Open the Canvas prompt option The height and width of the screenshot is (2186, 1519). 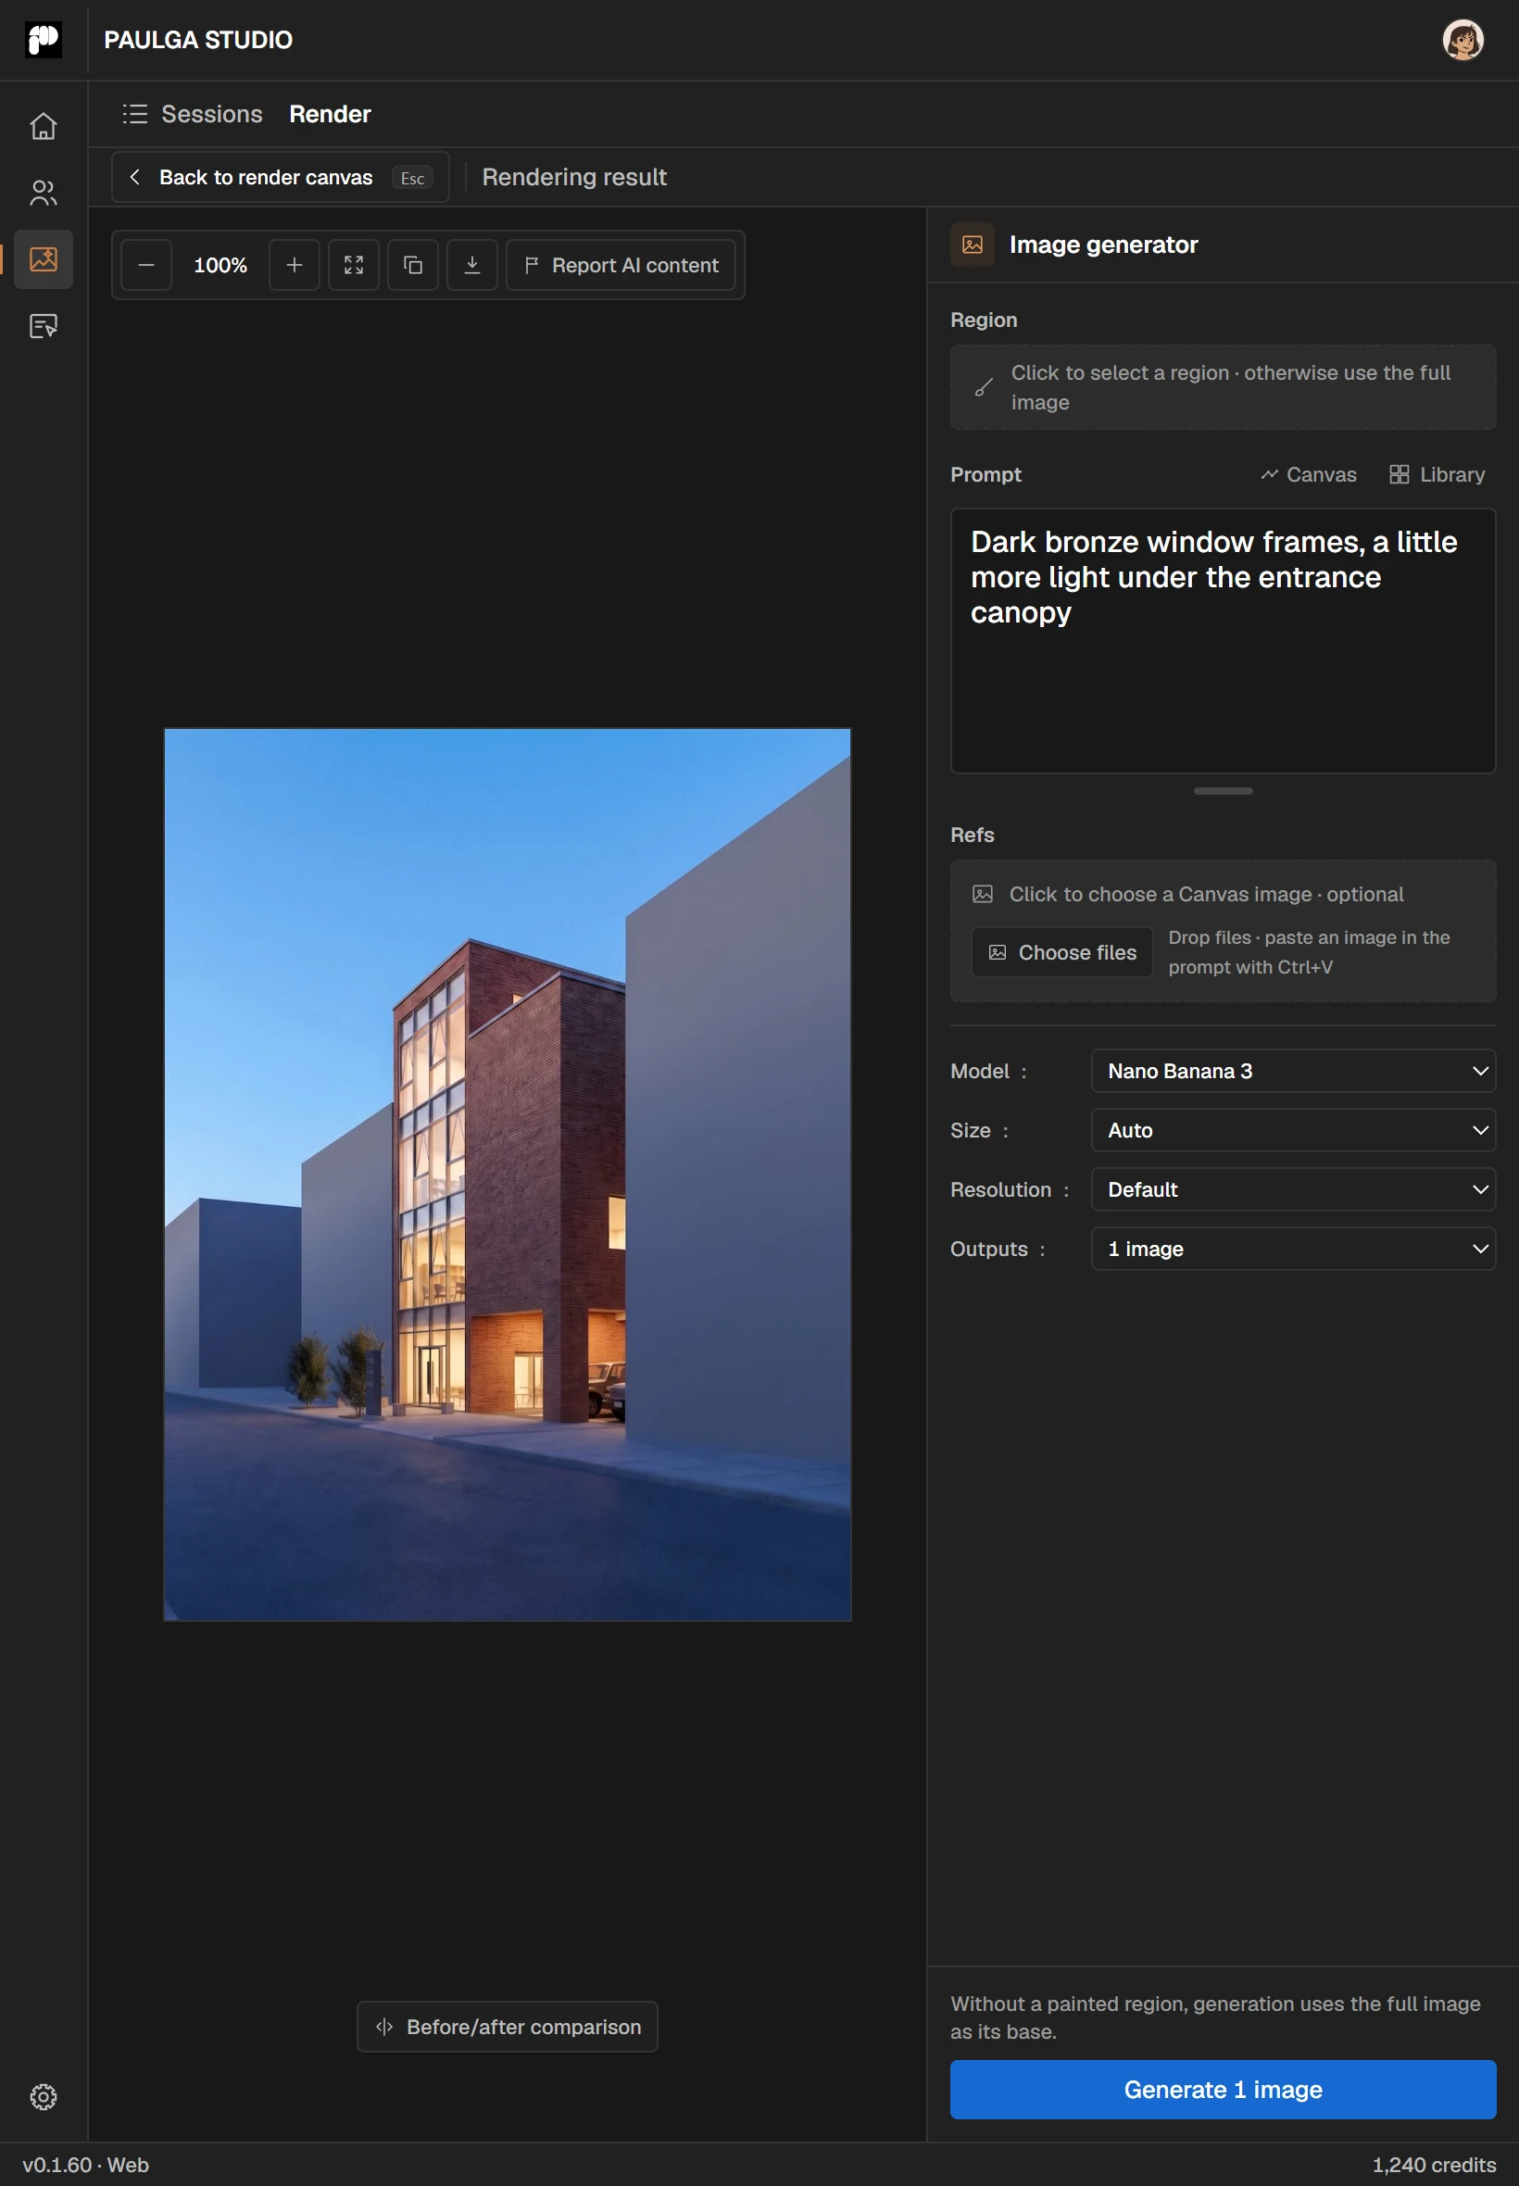(1309, 475)
